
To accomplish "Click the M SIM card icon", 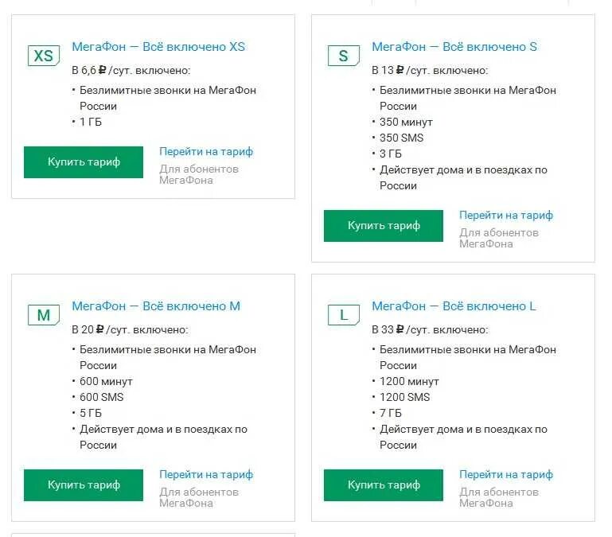I will click(x=44, y=315).
